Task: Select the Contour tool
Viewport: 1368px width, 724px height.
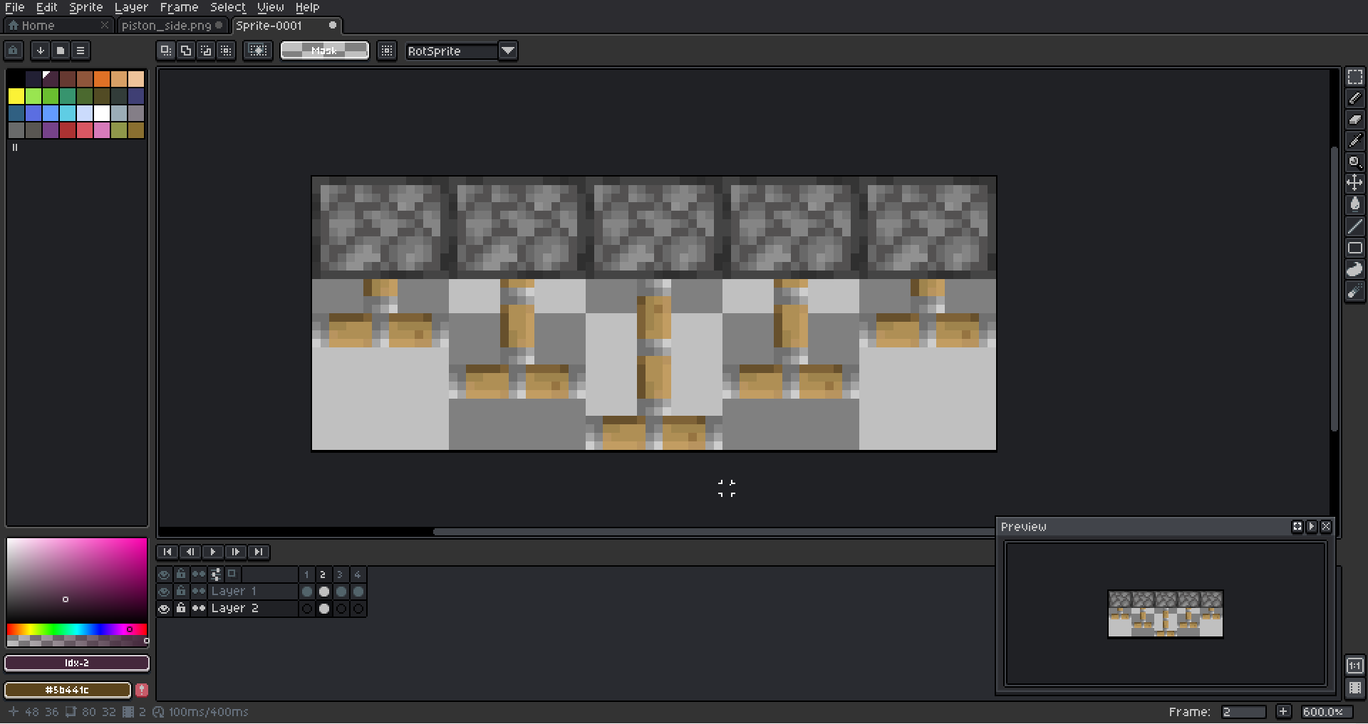Action: coord(1354,269)
